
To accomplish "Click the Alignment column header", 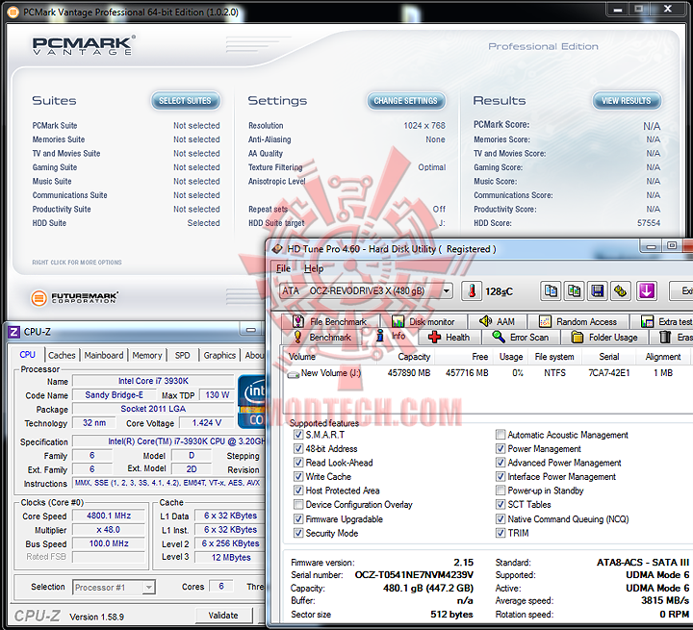I will [x=662, y=357].
